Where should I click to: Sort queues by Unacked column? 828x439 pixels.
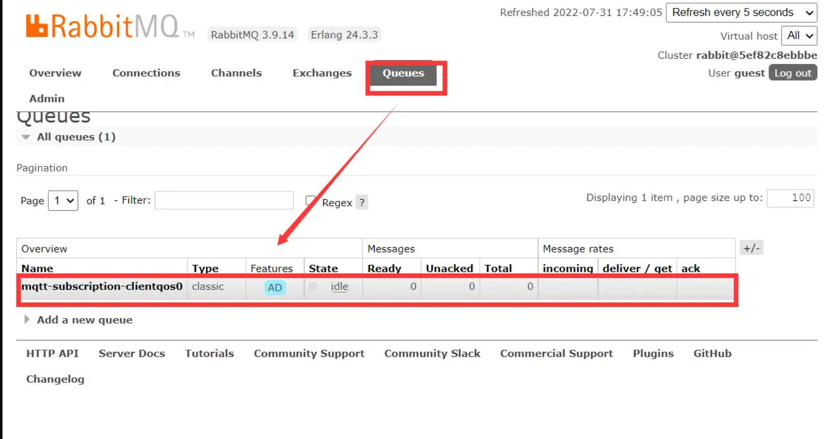(449, 268)
